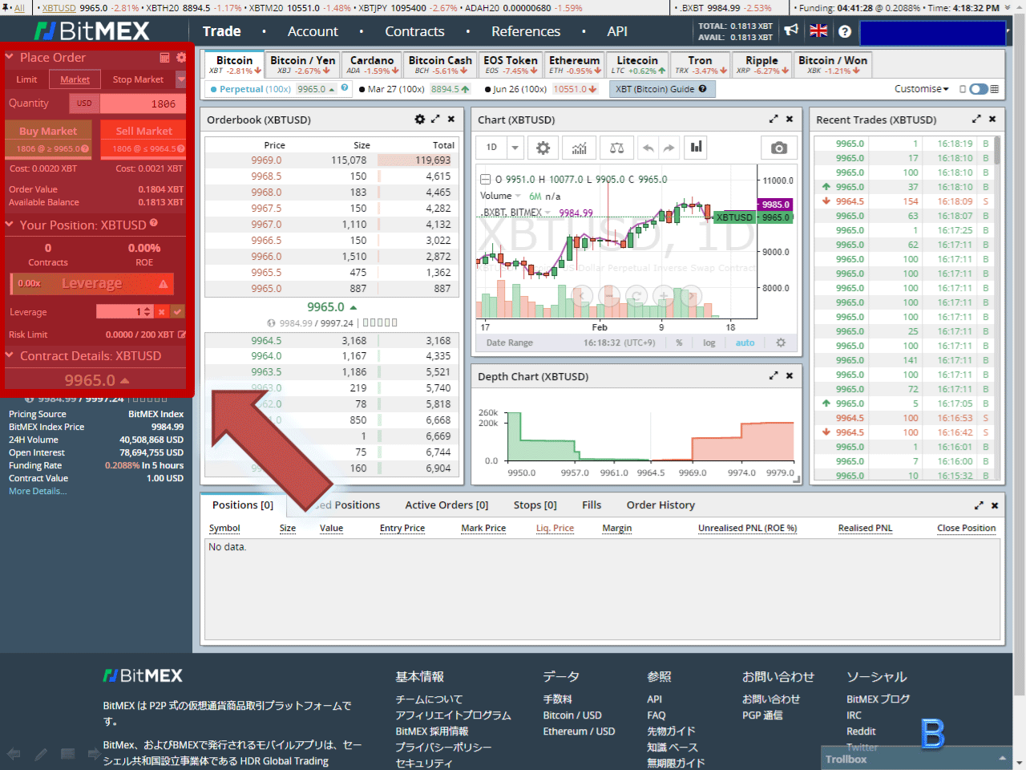Screen dimensions: 1026x770
Task: Toggle the dashboard layout switch beside Customise
Action: click(979, 89)
